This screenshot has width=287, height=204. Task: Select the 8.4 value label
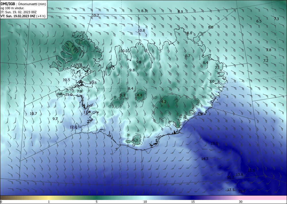click(131, 89)
